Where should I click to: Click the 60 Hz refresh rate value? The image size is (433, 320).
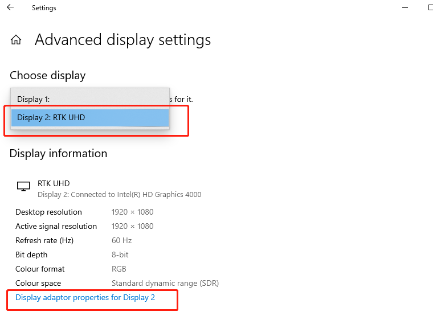click(121, 240)
